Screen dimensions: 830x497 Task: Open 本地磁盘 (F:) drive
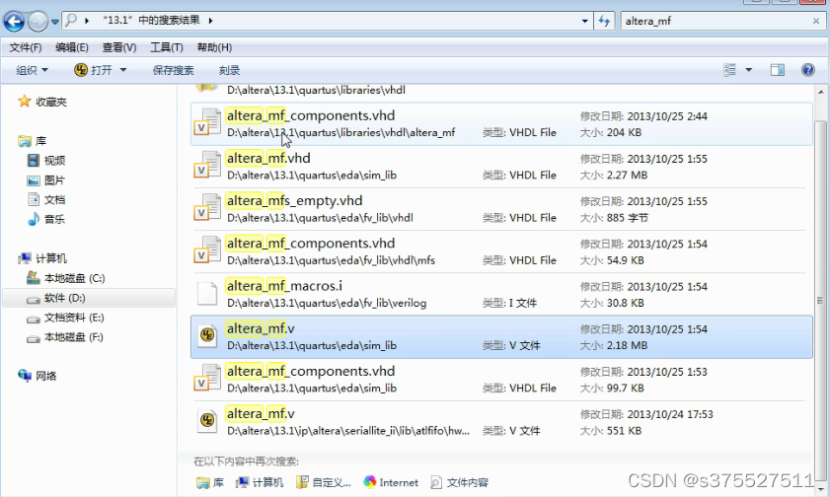(x=65, y=337)
